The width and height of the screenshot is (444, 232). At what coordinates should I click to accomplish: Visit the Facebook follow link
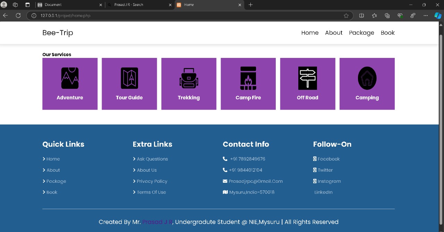[x=328, y=159]
